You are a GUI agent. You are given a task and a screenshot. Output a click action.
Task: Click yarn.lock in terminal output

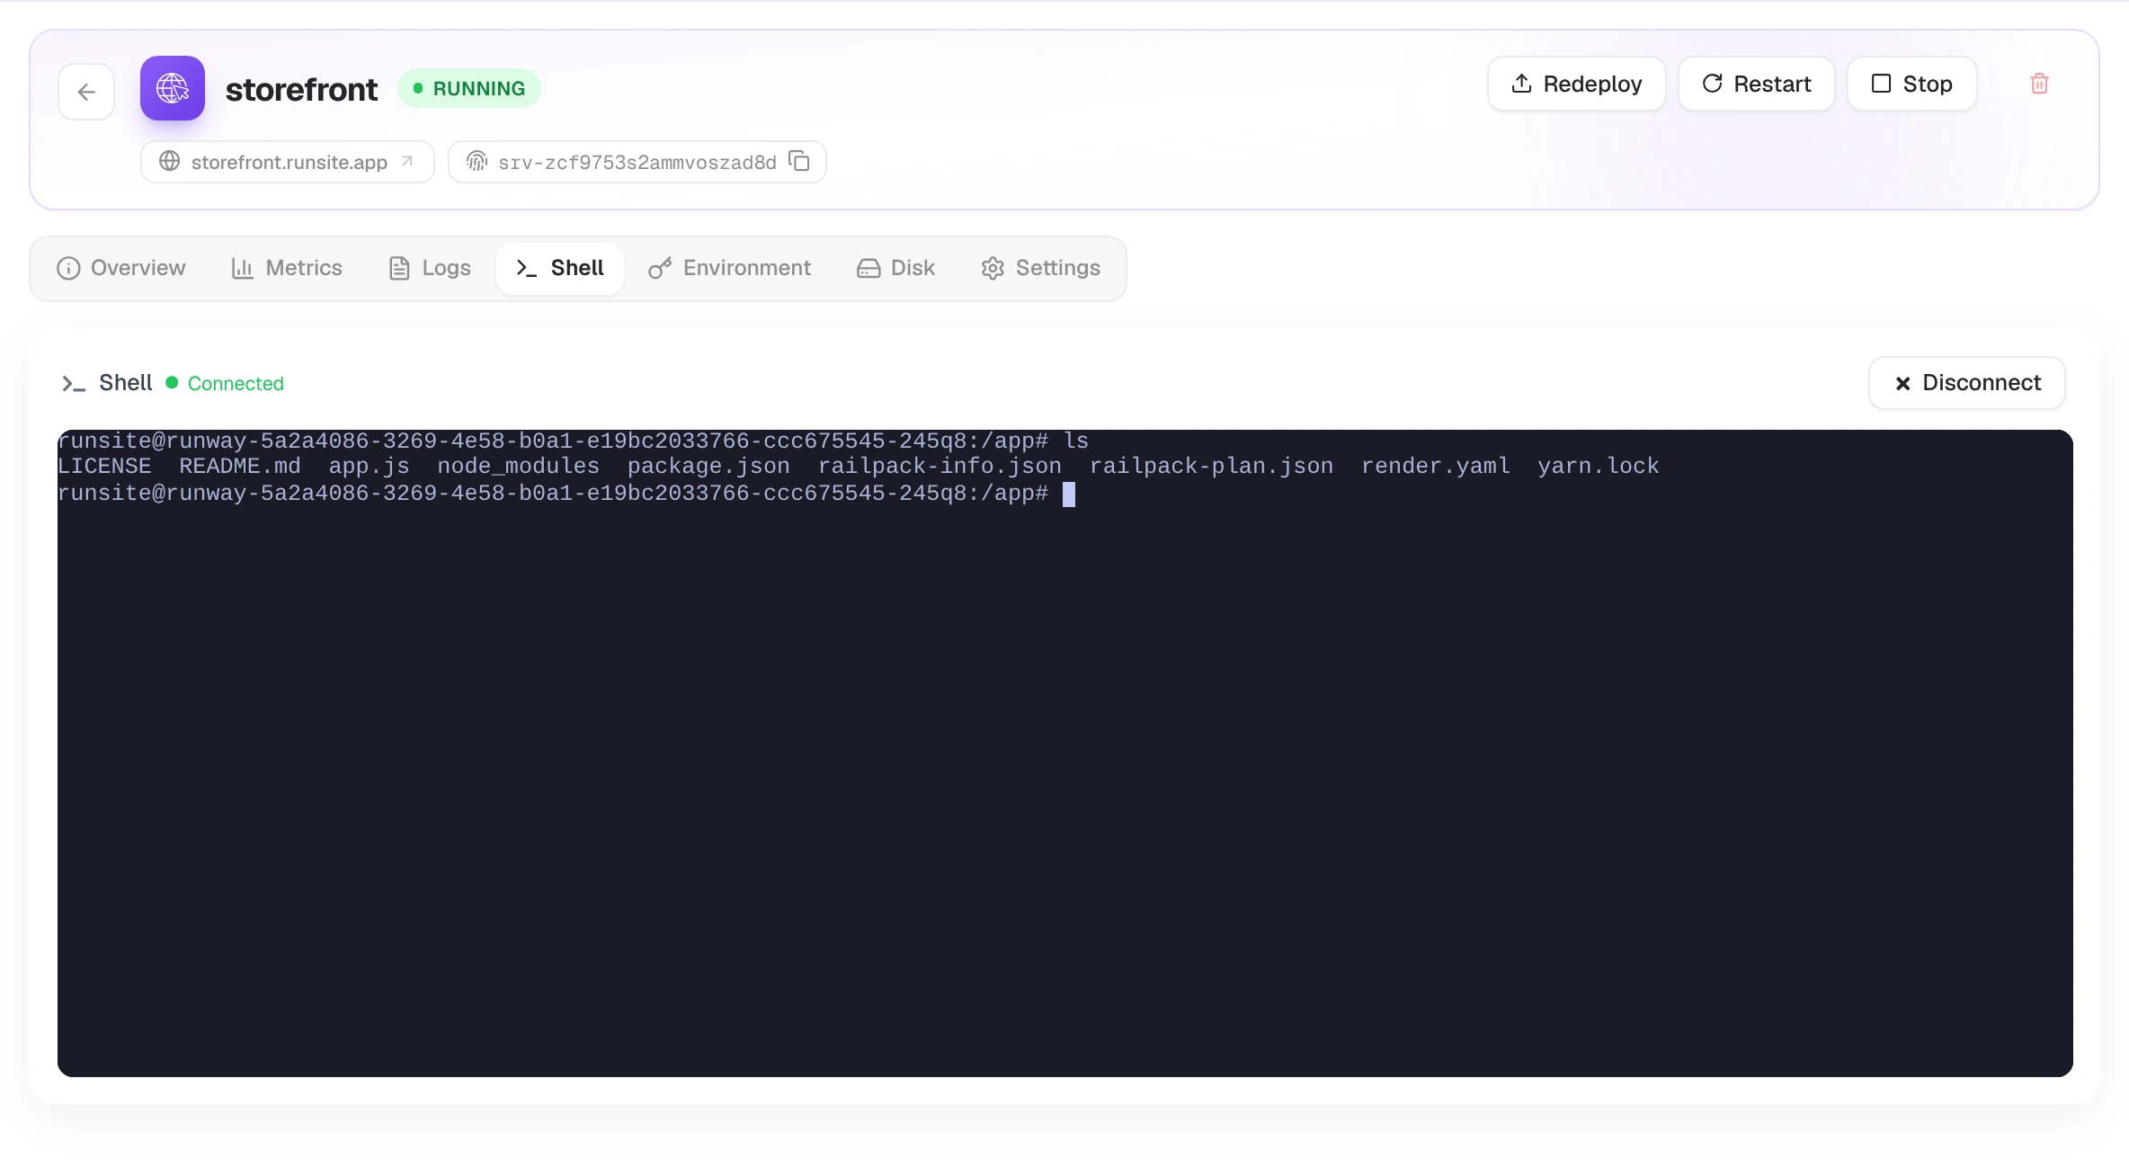1598,466
